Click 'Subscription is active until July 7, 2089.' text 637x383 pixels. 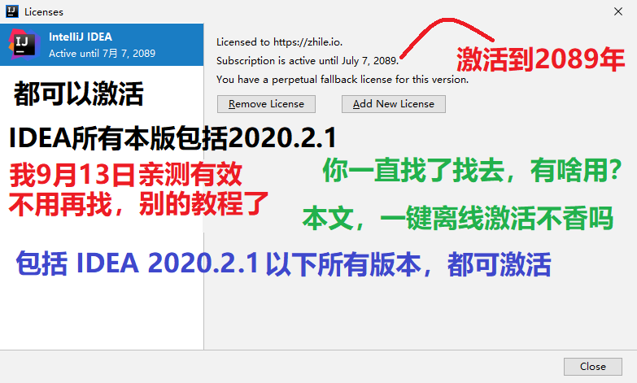(x=308, y=60)
